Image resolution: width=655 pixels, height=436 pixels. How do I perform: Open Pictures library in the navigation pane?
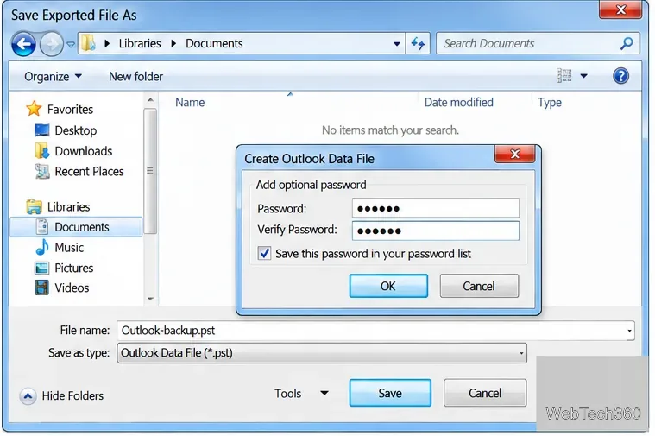[x=64, y=268]
